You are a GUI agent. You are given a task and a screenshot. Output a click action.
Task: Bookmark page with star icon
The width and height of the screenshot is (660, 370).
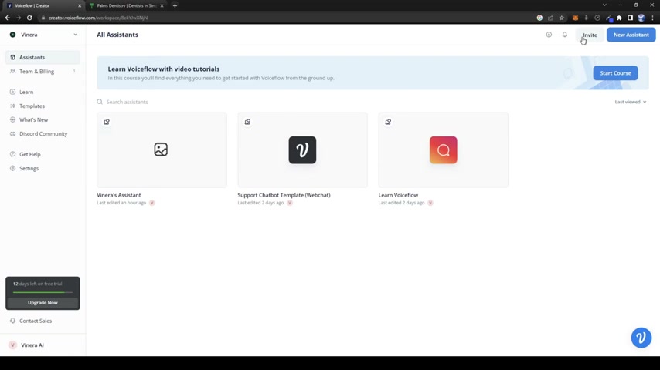point(562,18)
